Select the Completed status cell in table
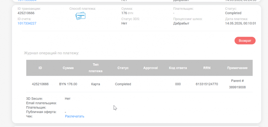 (123, 84)
